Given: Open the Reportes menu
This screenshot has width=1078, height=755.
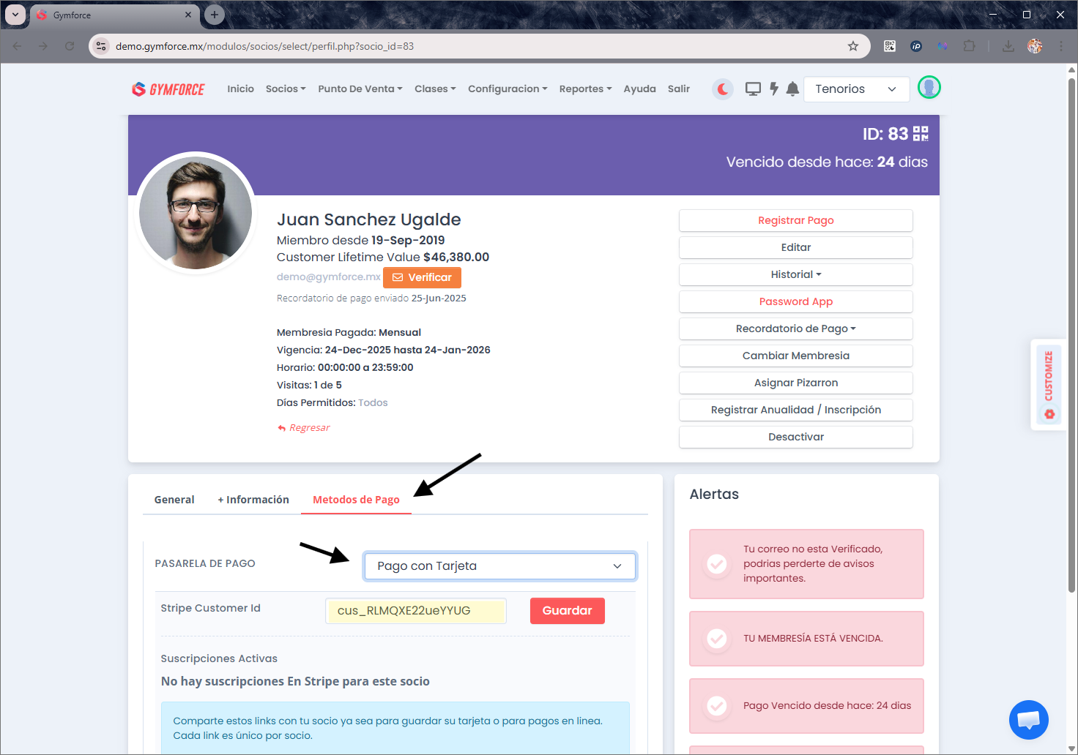Looking at the screenshot, I should (x=584, y=89).
